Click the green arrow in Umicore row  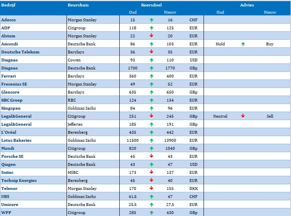[152, 205]
